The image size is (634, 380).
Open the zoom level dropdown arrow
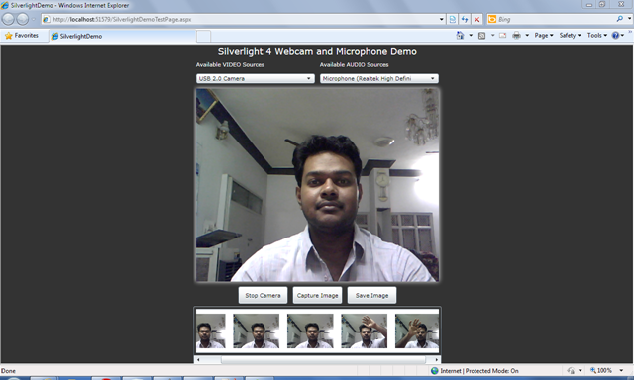tap(621, 370)
